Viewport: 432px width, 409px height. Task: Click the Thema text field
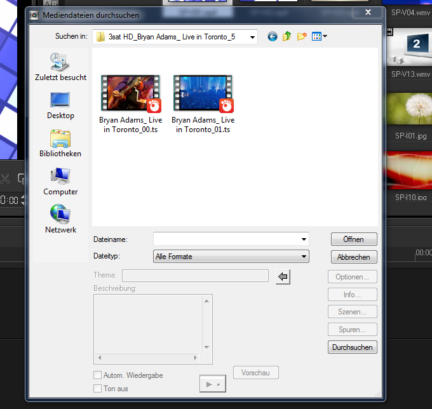[195, 276]
